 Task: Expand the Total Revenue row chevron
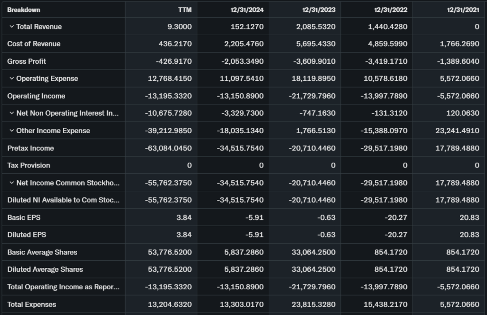point(12,27)
